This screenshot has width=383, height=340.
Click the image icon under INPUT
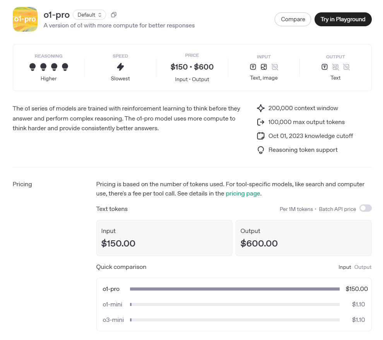click(x=264, y=67)
